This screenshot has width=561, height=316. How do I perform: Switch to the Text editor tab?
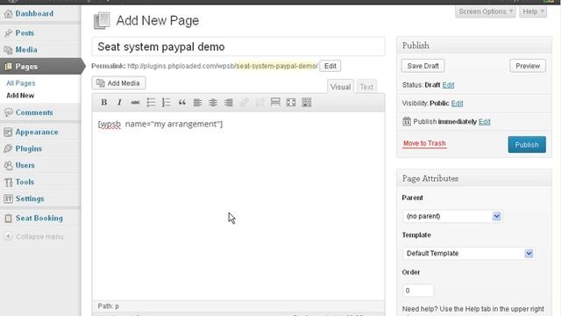(366, 87)
